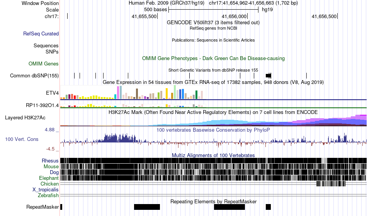
Task: Click the -4.5 lower conservation scale value
Action: (x=50, y=149)
